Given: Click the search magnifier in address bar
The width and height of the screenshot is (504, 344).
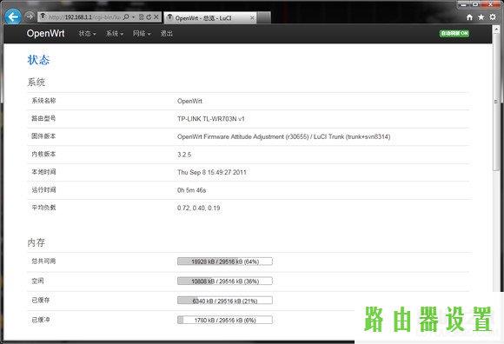Looking at the screenshot, I should tap(126, 17).
